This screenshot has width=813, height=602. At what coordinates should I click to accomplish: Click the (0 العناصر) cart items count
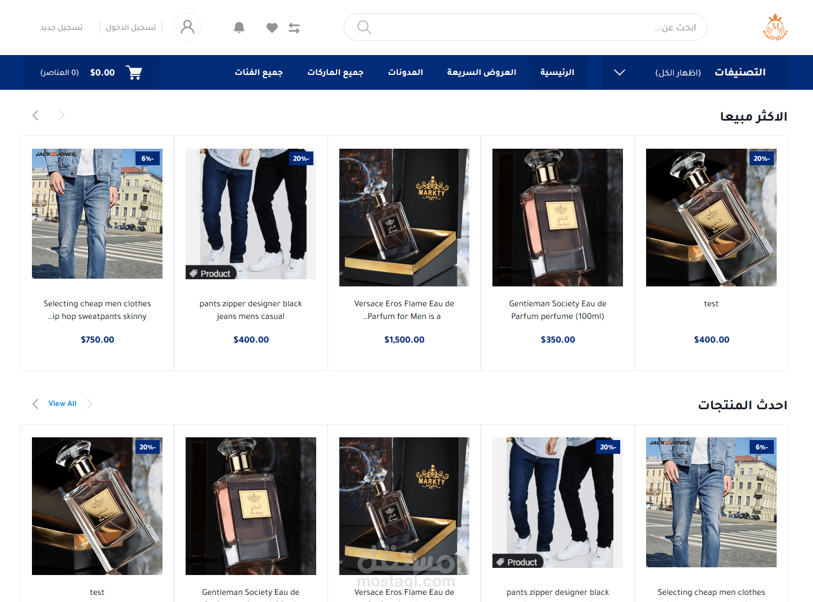click(59, 73)
